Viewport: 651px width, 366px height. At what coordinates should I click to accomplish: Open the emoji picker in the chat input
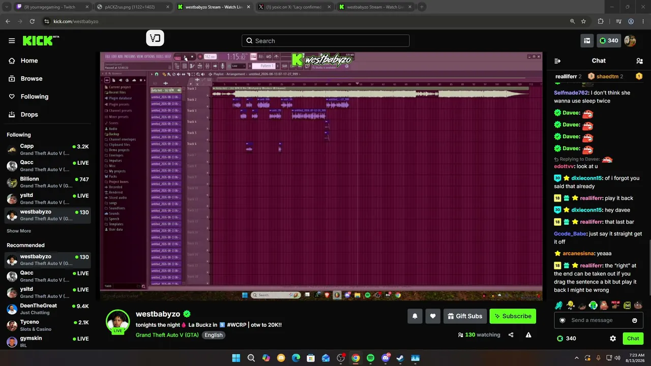(x=635, y=320)
